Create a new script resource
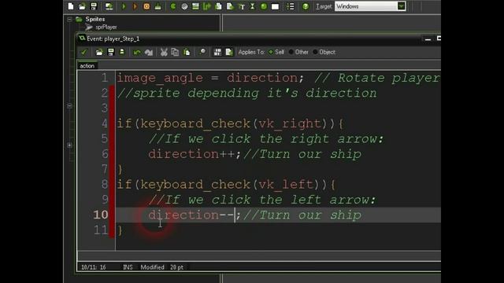 tap(219, 6)
